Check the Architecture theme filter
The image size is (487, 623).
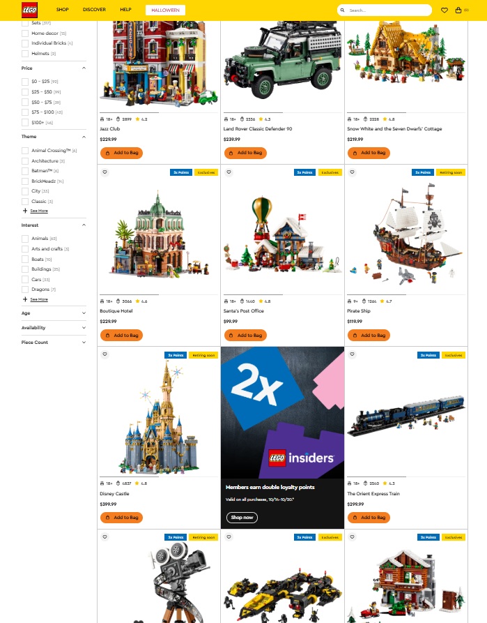click(x=25, y=161)
